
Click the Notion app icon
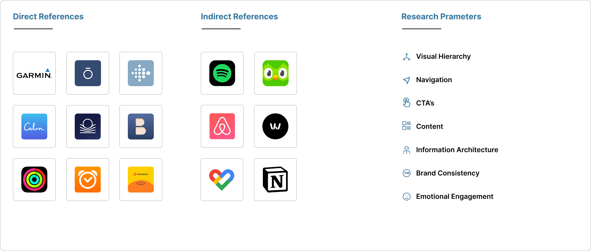275,180
